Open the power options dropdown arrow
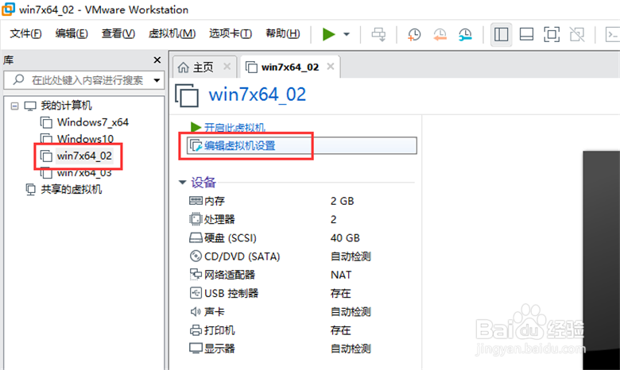Screen dimensions: 620x370 pyautogui.click(x=347, y=34)
